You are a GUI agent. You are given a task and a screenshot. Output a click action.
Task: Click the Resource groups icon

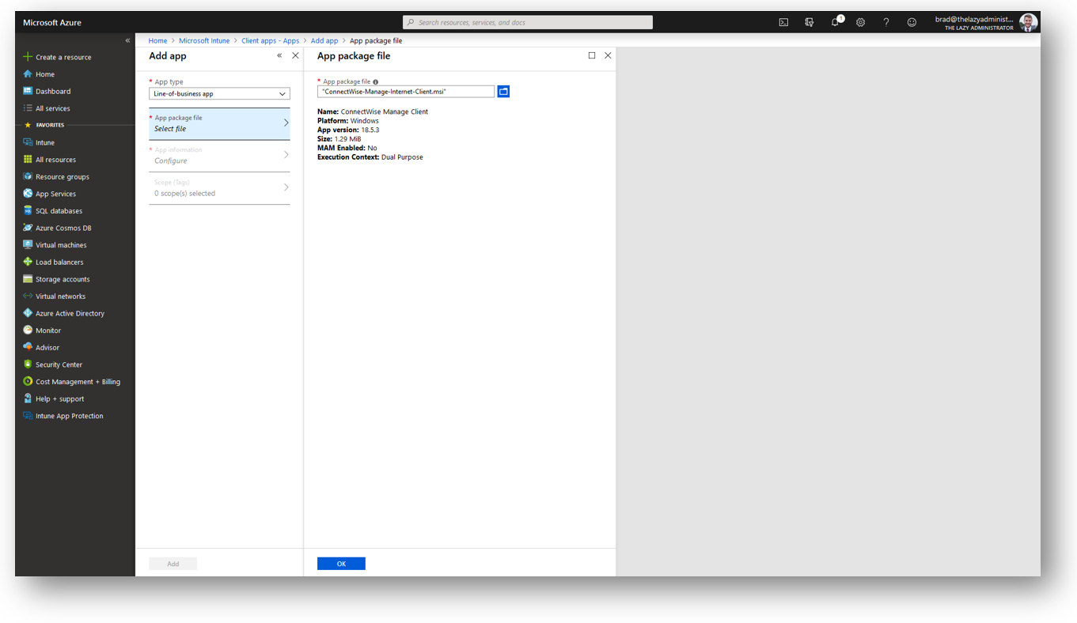pyautogui.click(x=28, y=176)
